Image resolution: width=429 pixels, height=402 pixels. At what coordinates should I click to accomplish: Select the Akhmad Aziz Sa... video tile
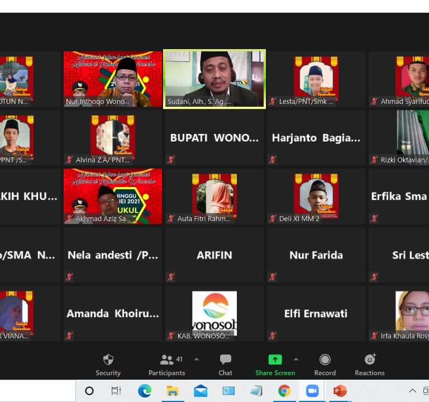pos(113,197)
